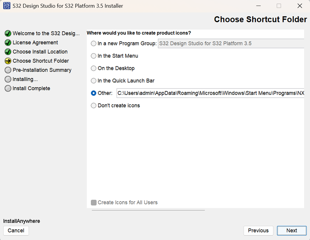This screenshot has height=240, width=310.
Task: Select In the Quick Launch Bar option
Action: (94, 81)
